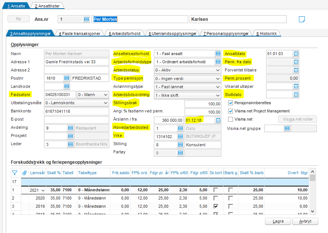
Task: Open the Visma.net gruppe lookup list
Action: [x=287, y=128]
